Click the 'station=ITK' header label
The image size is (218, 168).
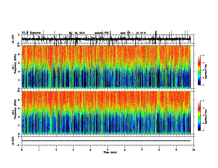click(x=102, y=33)
